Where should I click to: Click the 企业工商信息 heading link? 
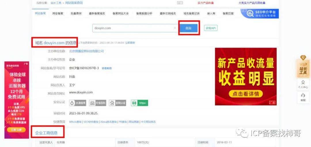46,133
